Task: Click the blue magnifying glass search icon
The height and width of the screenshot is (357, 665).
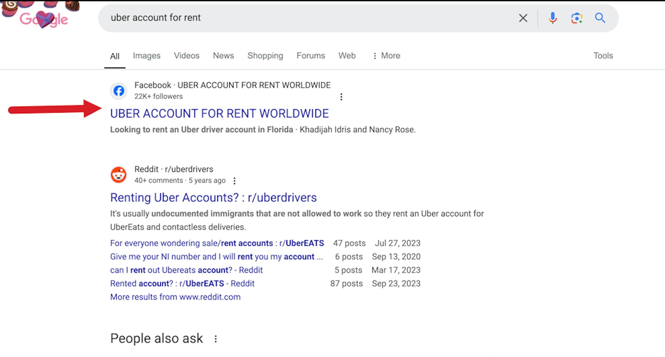Action: [600, 18]
